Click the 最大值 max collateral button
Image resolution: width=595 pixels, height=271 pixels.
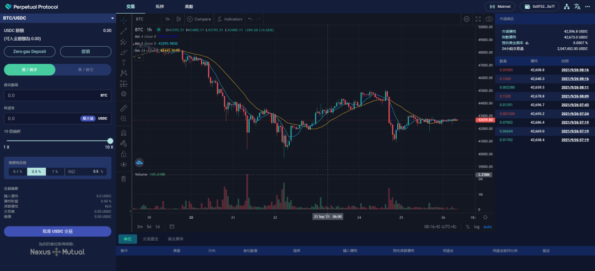point(87,119)
